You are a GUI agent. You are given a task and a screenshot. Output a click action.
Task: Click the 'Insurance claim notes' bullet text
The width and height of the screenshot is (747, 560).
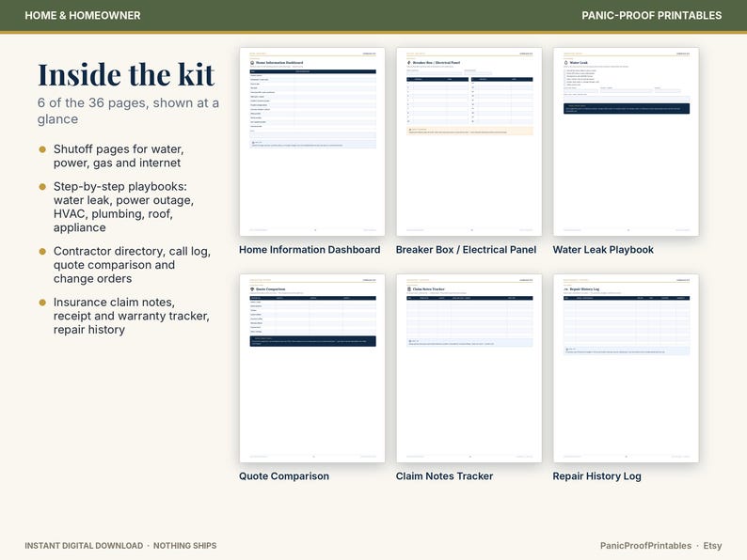(131, 316)
